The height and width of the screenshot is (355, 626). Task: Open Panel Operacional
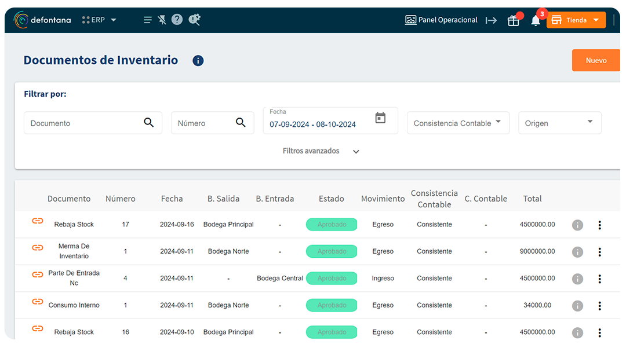tap(441, 20)
